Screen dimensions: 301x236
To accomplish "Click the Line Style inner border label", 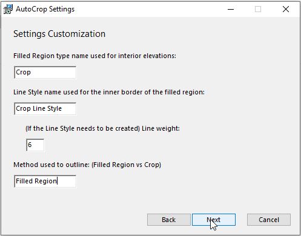I will click(x=109, y=92).
